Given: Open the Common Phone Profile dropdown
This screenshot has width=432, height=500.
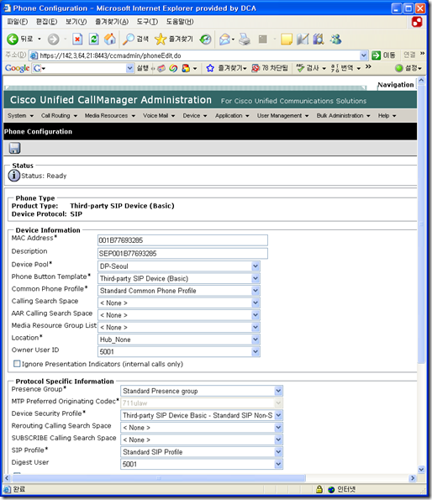Looking at the screenshot, I should [x=255, y=291].
